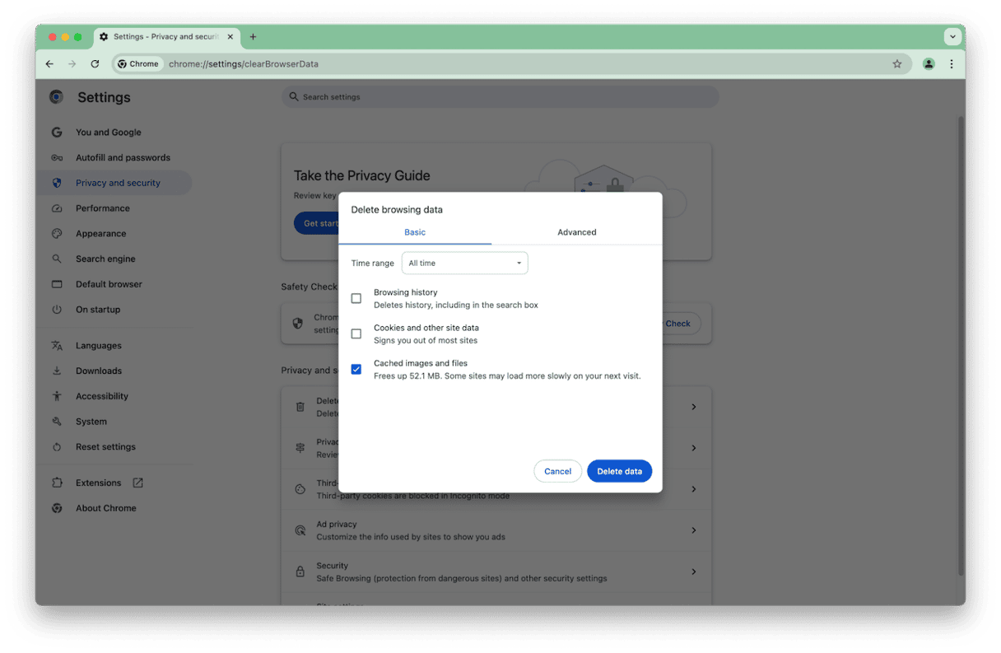Close the Settings tab
1001x653 pixels.
pyautogui.click(x=230, y=36)
